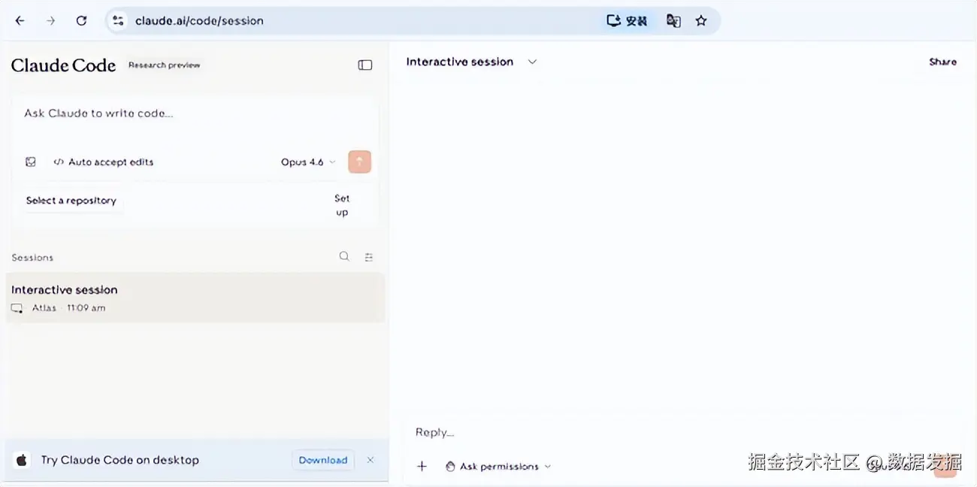Click the Atlas device icon in session row
The height and width of the screenshot is (487, 977).
pos(17,308)
